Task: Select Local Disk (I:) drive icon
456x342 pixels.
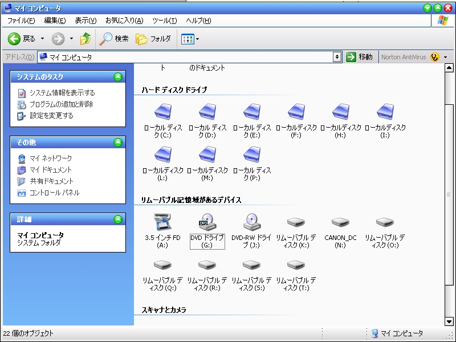Action: [x=385, y=112]
